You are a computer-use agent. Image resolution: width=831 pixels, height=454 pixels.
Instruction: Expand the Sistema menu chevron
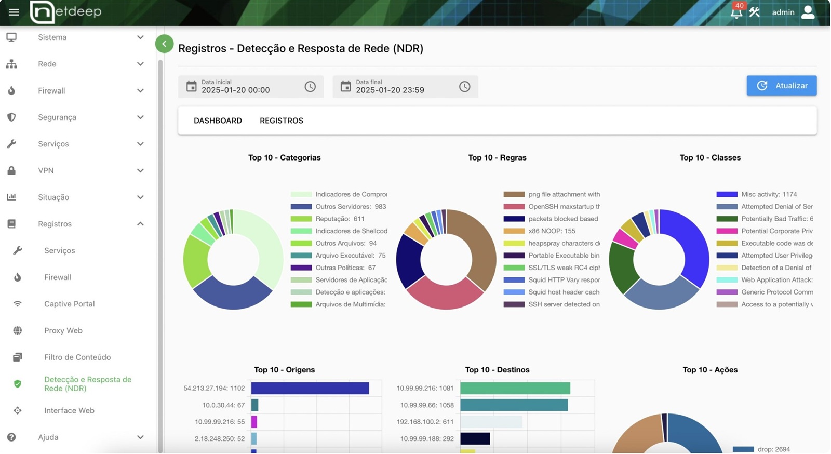click(140, 37)
